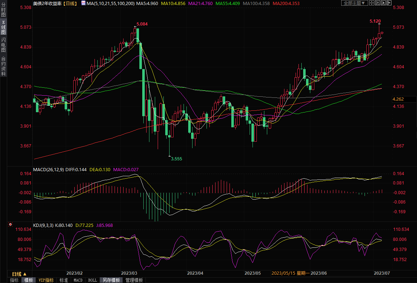Toggle the 模板 bottom tab

28,280
